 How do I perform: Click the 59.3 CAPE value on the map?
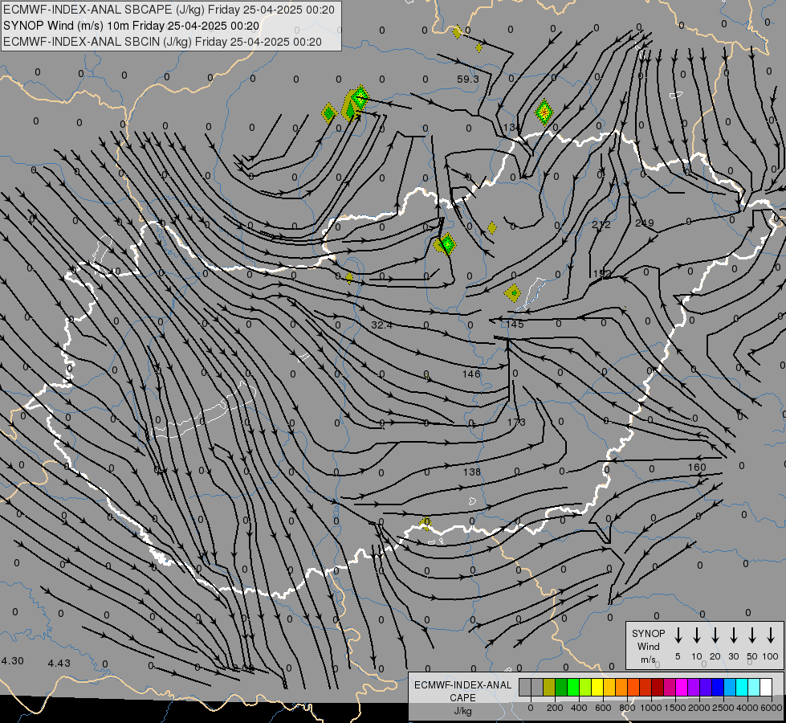(x=468, y=80)
